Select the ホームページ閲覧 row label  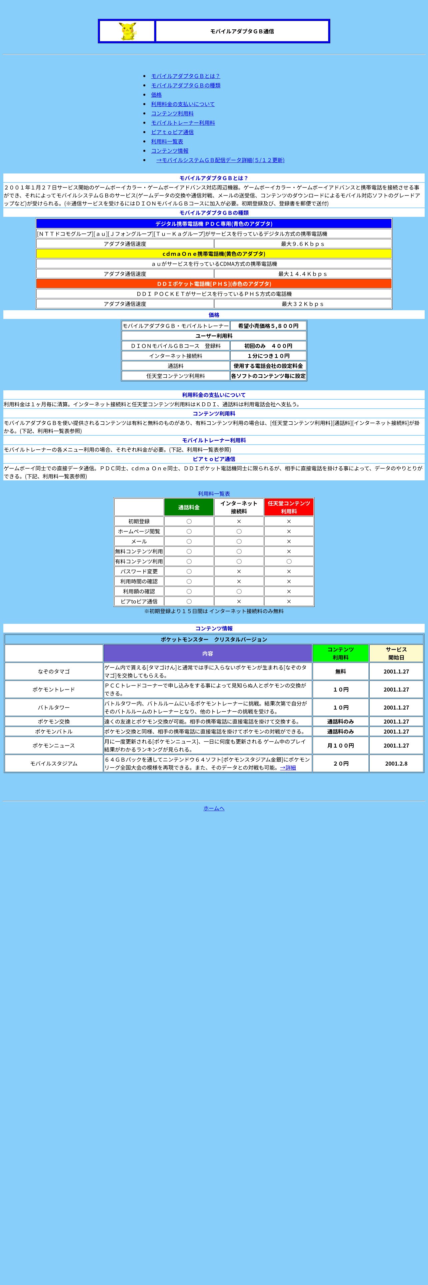139,531
